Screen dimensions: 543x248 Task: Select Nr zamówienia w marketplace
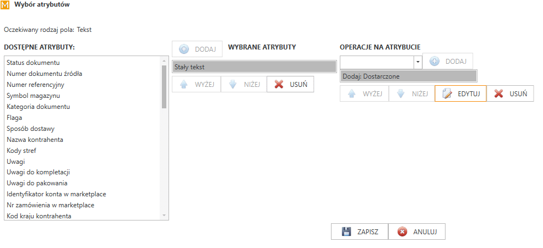tap(83, 205)
